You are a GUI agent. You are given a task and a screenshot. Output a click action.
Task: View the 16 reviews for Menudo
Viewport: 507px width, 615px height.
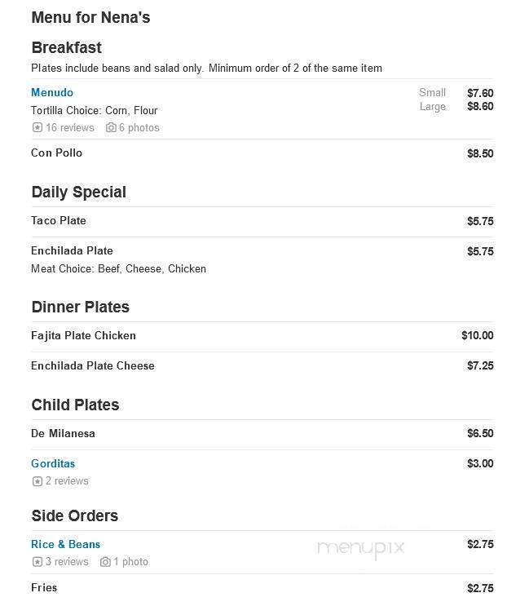(70, 127)
